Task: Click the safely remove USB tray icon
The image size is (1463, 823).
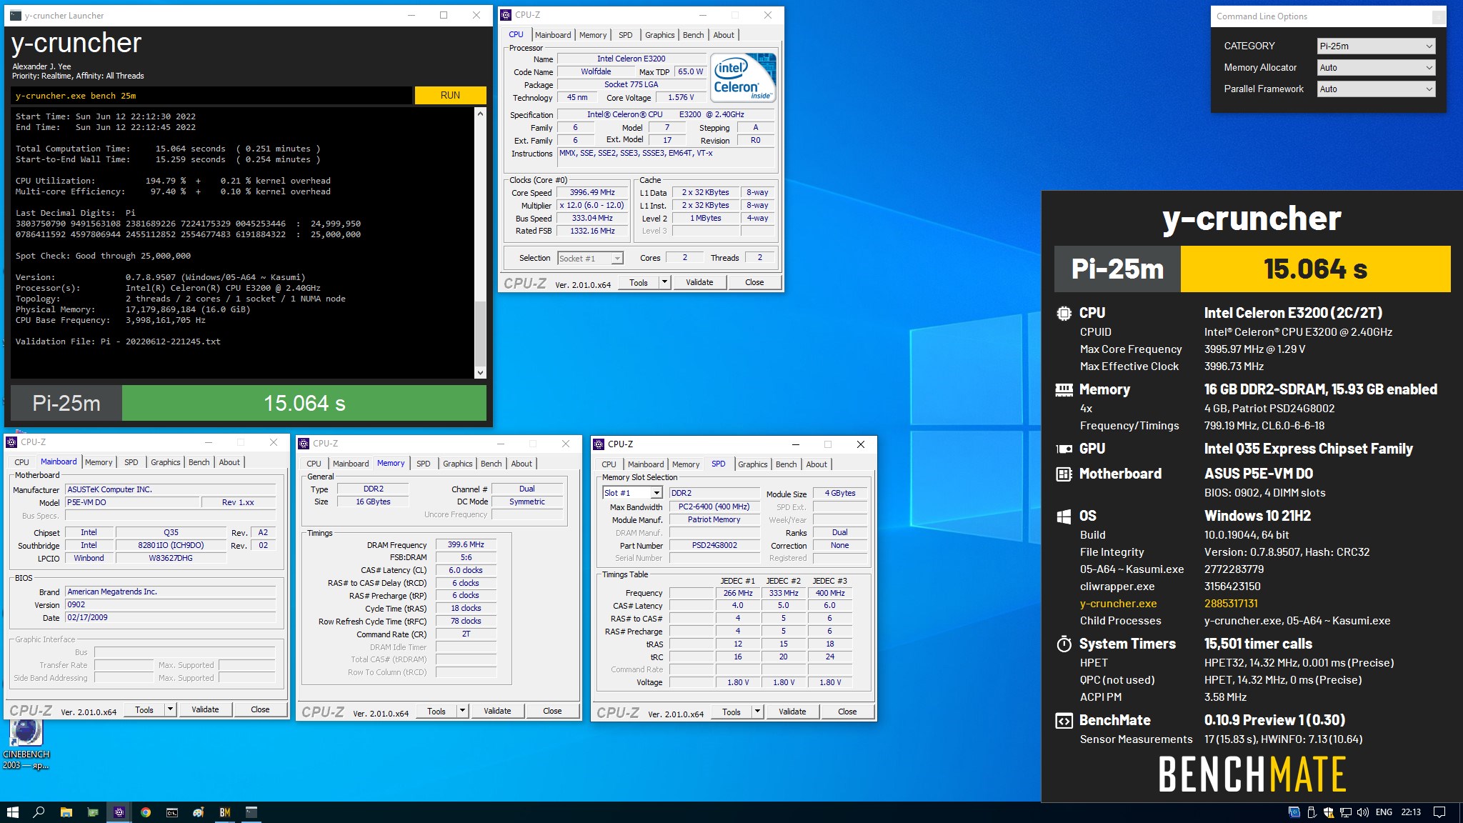Action: pos(1312,812)
